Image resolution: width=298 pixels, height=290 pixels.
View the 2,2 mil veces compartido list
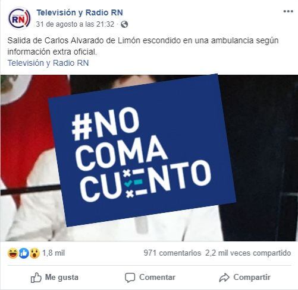248,253
